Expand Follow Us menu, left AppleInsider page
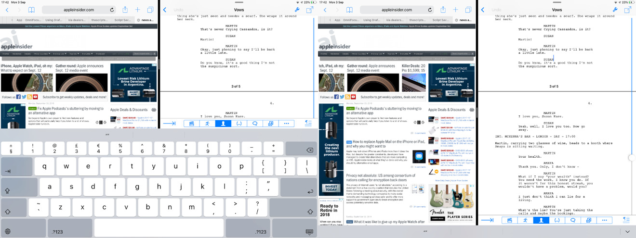The image size is (636, 238). click(60, 54)
